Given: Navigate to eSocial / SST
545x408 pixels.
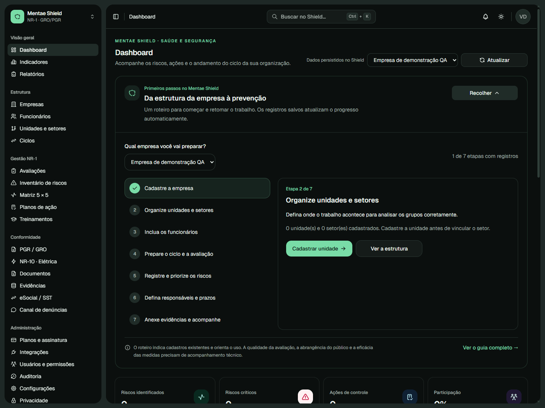Looking at the screenshot, I should pos(53,298).
